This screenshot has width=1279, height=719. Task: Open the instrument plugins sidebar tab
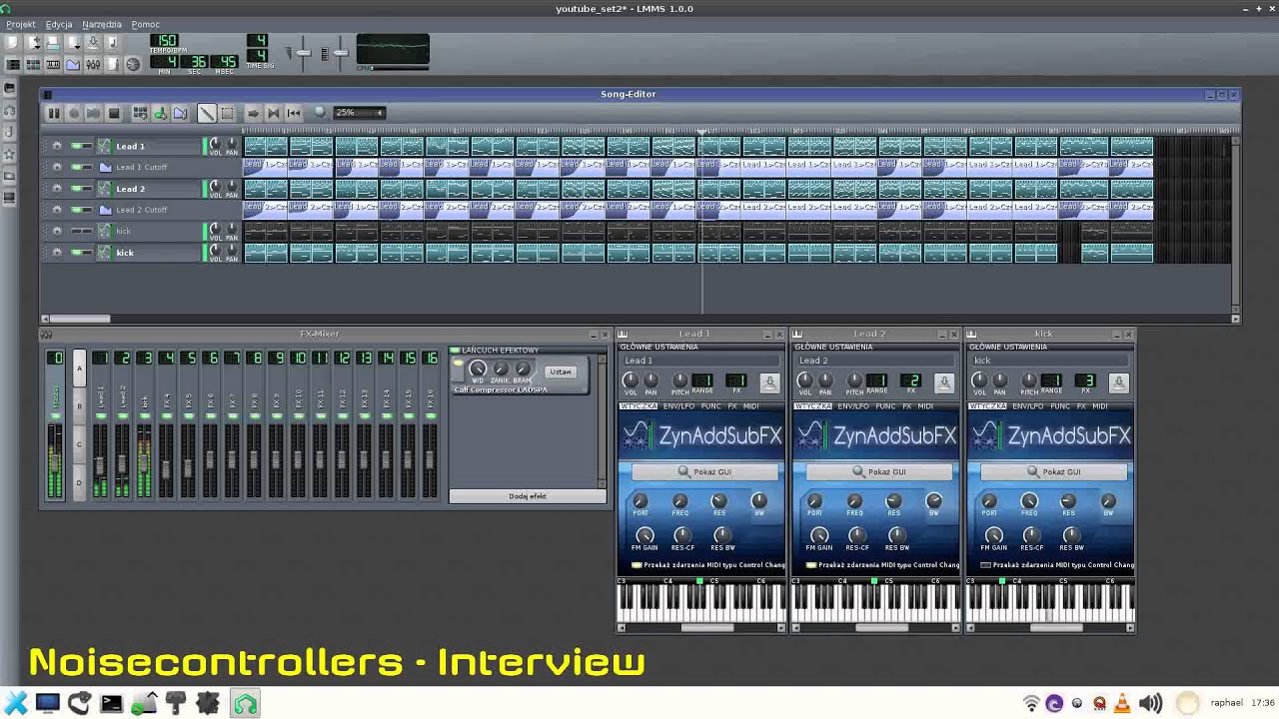pyautogui.click(x=10, y=88)
